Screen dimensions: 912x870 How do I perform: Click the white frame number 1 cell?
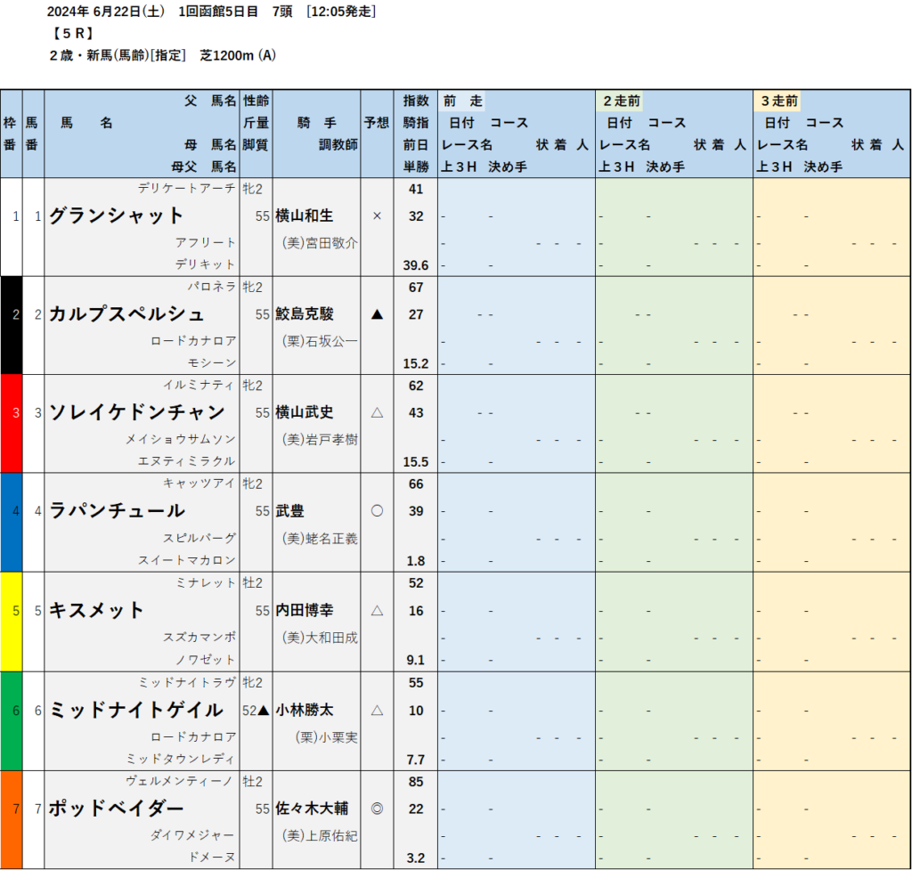click(x=11, y=227)
